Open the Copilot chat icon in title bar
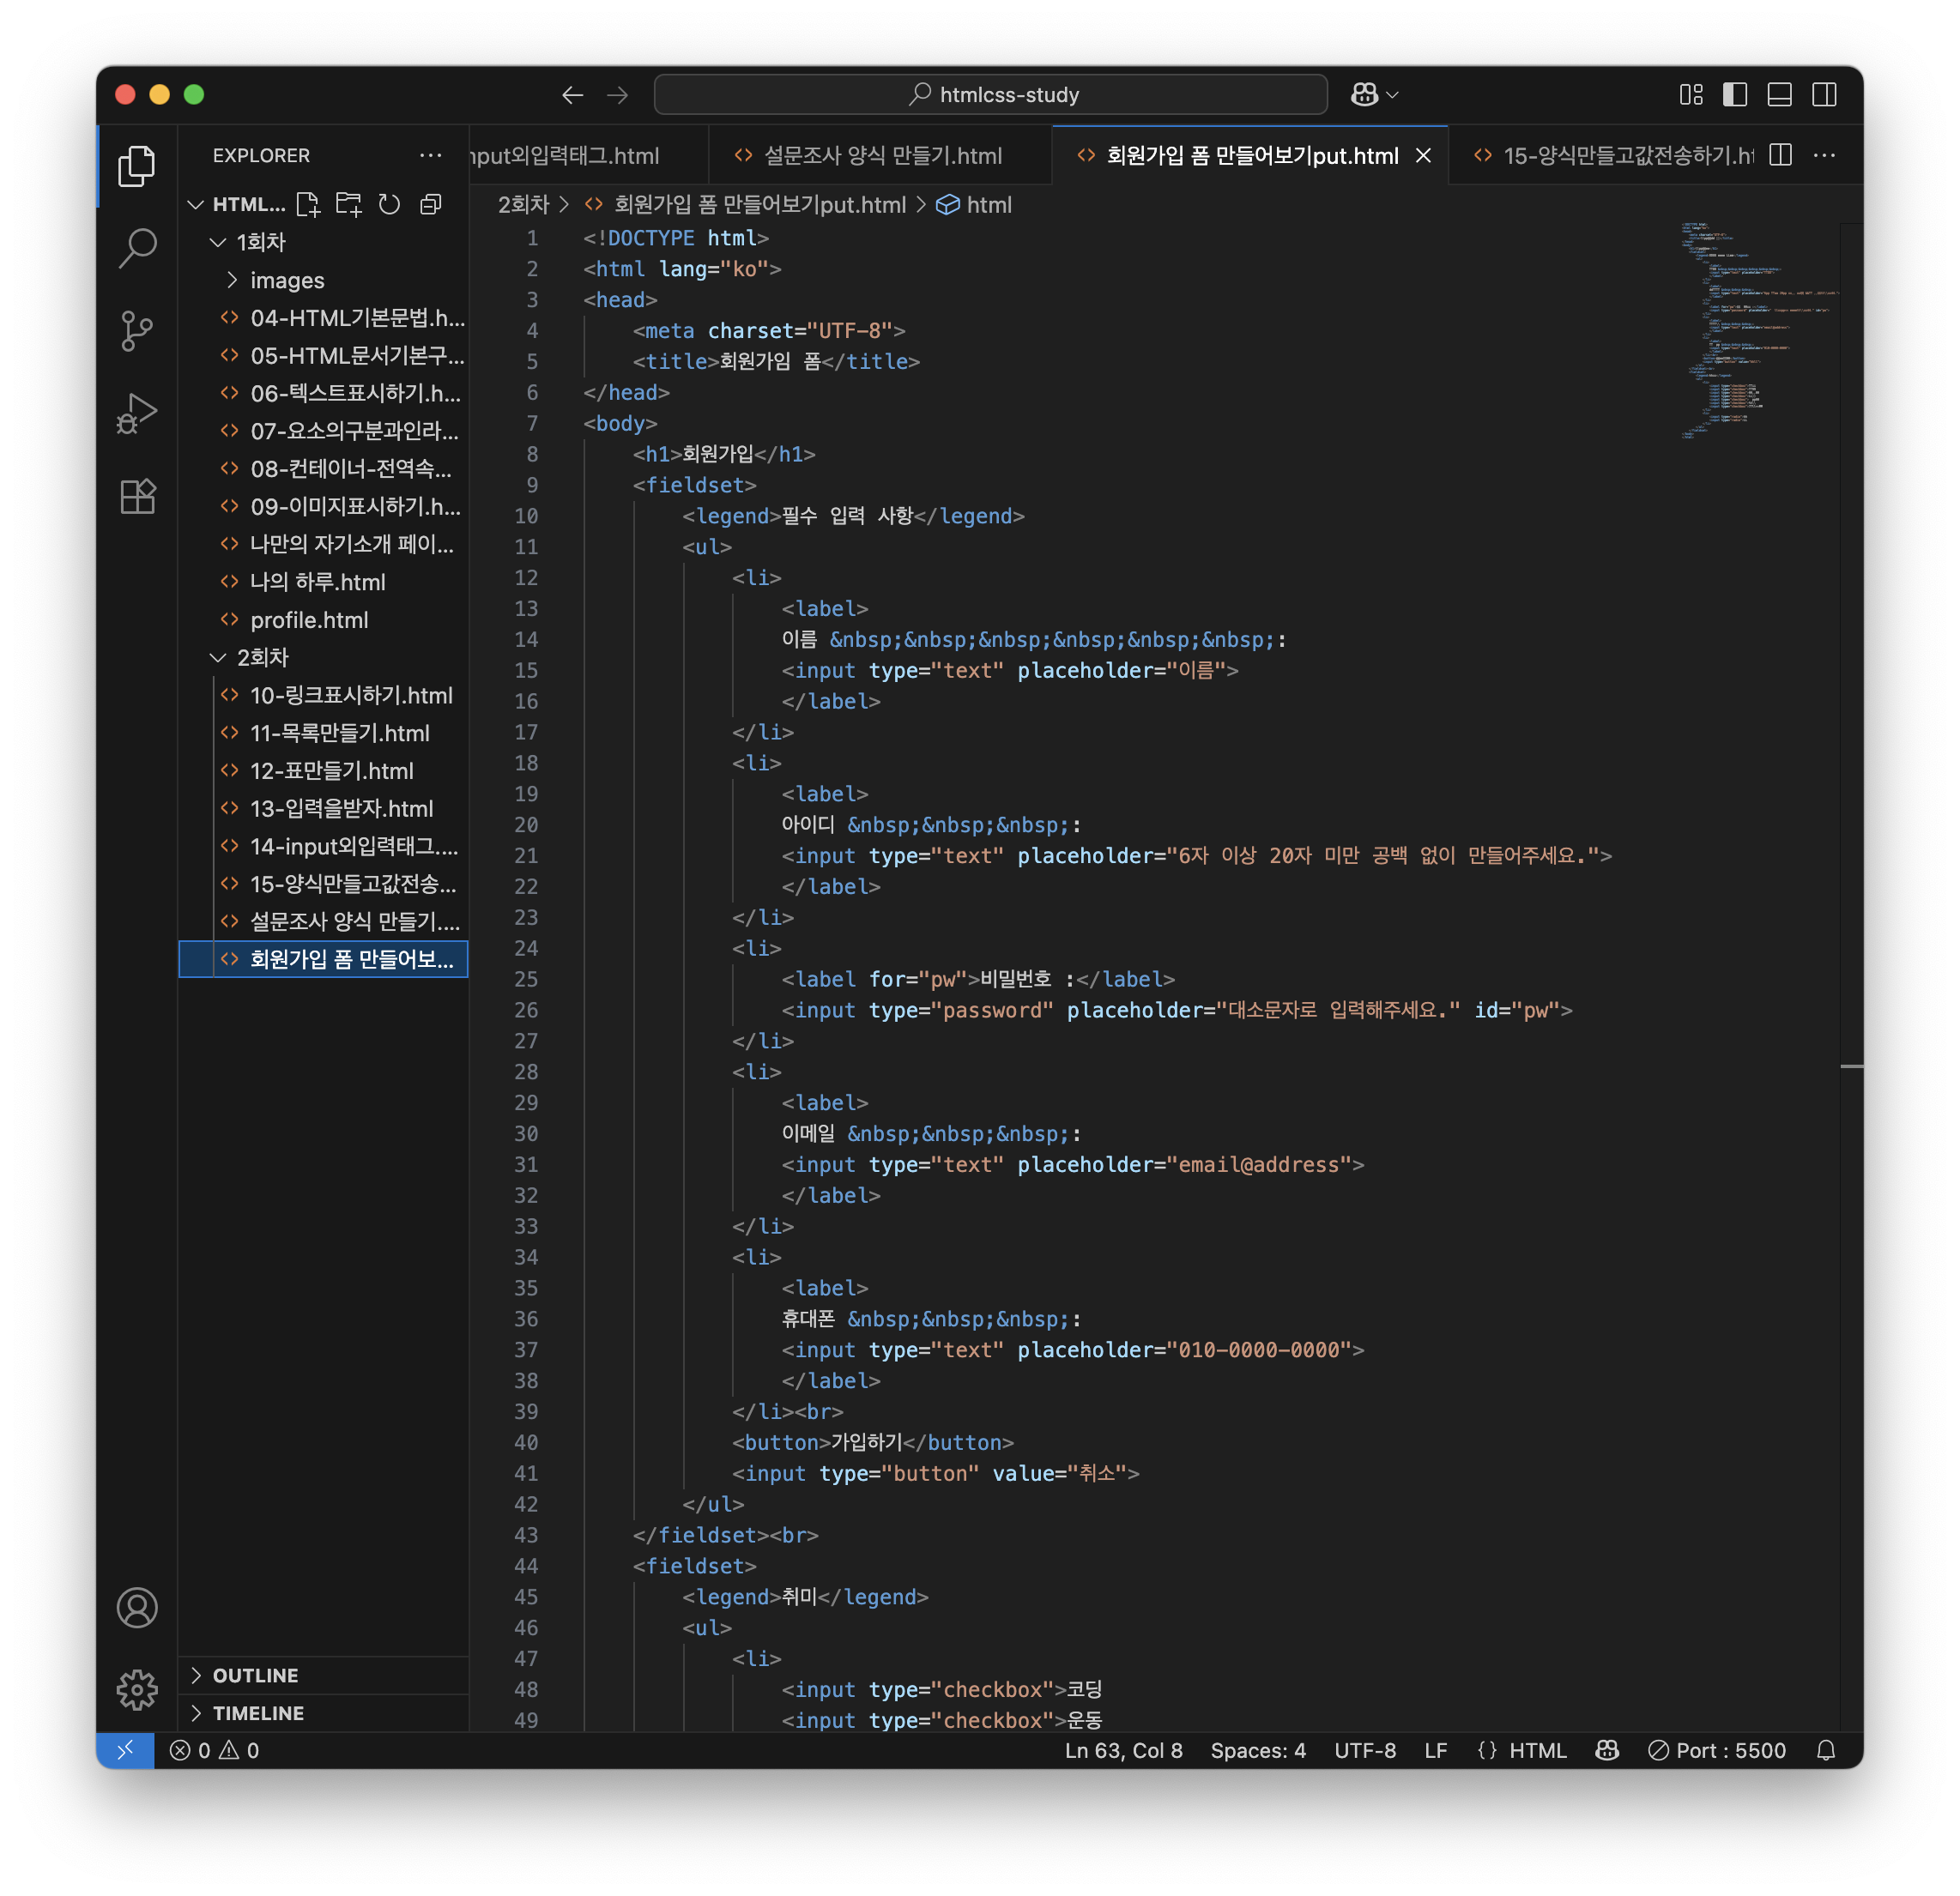 1364,94
